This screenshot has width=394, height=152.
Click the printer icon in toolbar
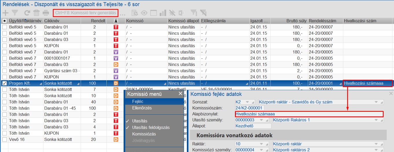click(46, 13)
